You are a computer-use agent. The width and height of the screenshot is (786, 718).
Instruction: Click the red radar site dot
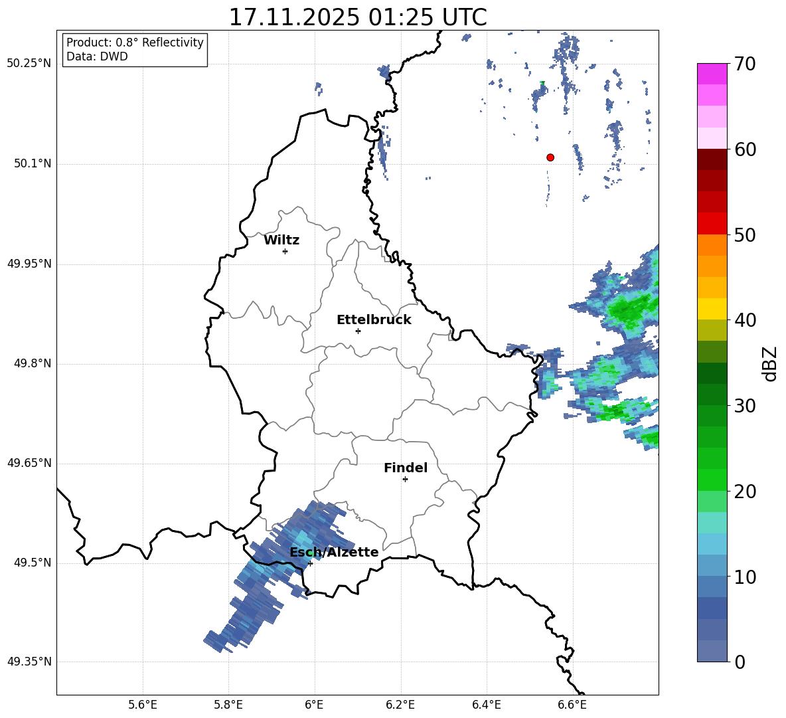550,157
